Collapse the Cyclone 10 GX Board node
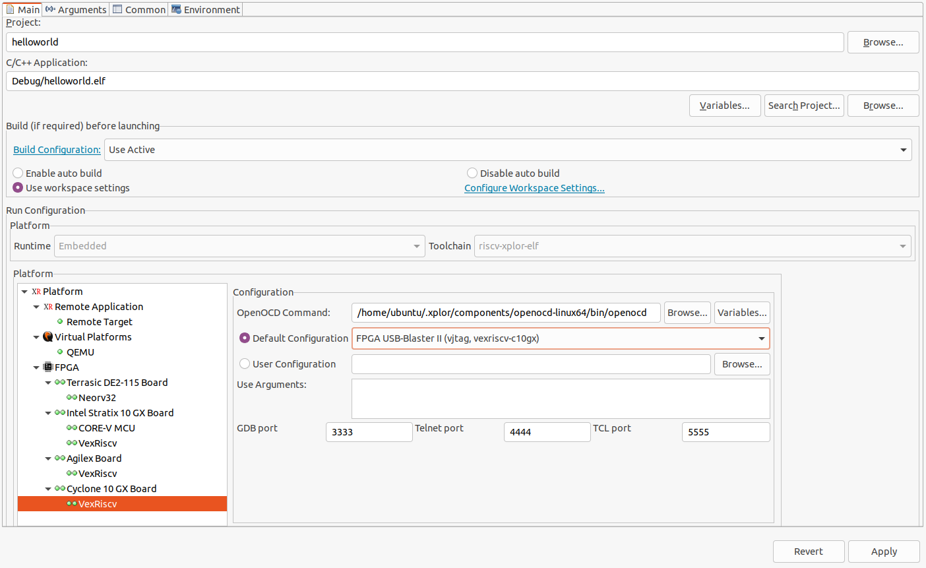Image resolution: width=926 pixels, height=568 pixels. coord(48,489)
